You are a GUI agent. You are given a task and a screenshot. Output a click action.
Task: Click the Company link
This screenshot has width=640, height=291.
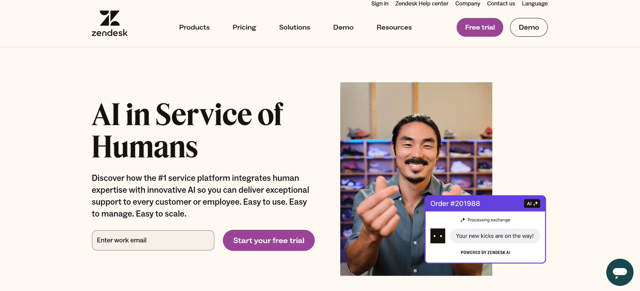click(467, 4)
